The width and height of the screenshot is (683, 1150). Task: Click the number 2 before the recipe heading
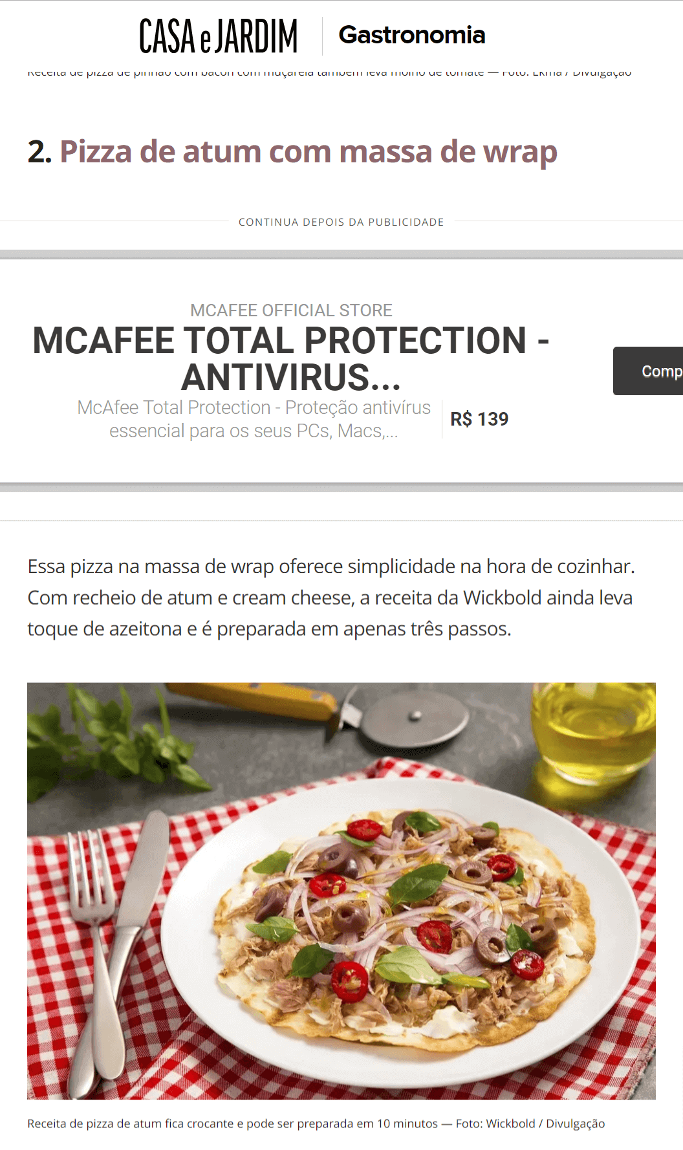(x=39, y=152)
